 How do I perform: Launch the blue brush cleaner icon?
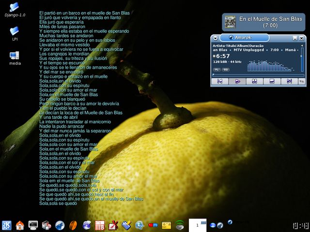click(126, 225)
